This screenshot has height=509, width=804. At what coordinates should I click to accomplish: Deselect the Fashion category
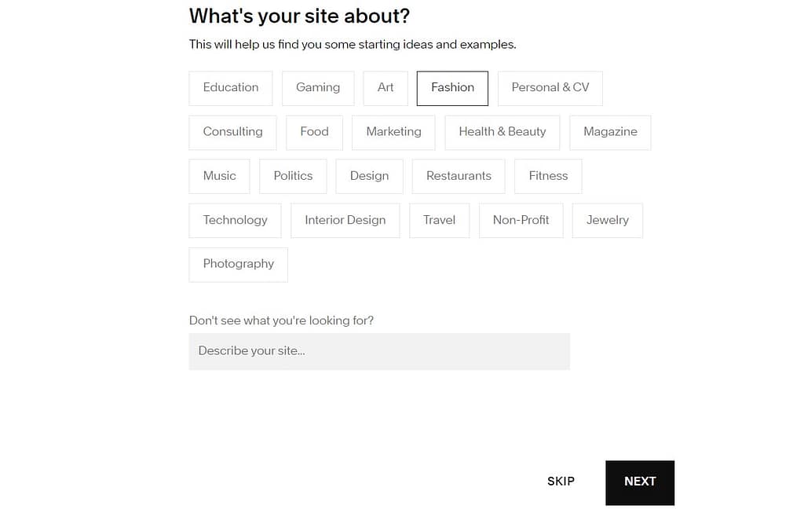[452, 89]
